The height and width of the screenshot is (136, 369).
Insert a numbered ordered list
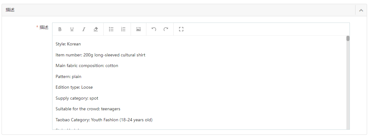coord(123,29)
